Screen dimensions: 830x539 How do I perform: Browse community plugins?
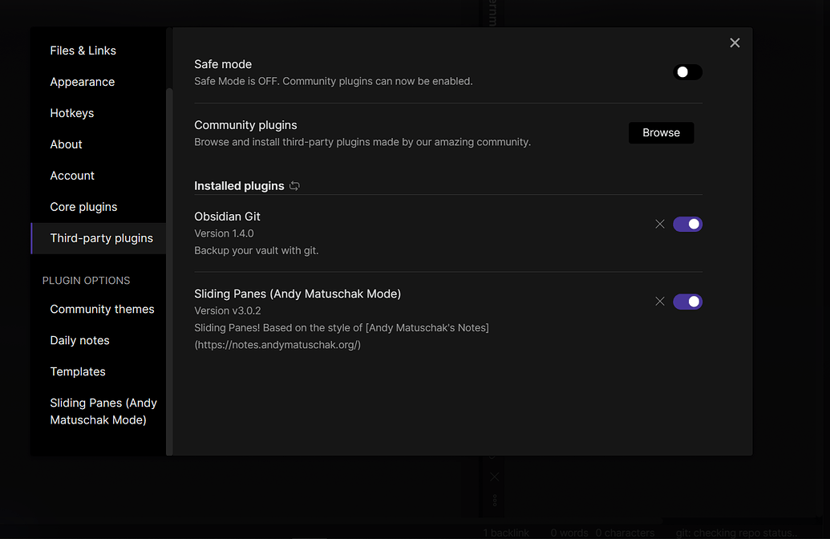661,133
